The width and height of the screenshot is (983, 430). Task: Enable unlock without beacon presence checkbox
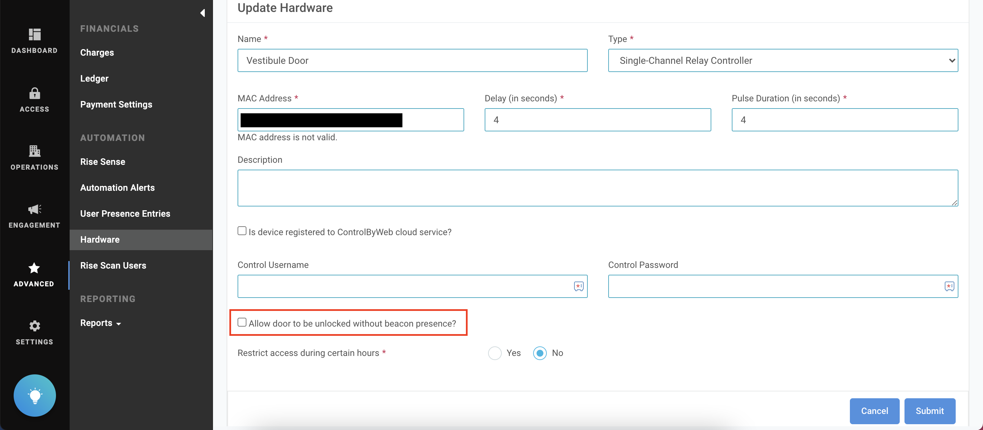coord(242,322)
